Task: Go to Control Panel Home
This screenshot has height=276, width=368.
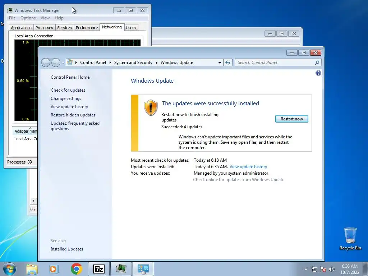Action: 70,77
